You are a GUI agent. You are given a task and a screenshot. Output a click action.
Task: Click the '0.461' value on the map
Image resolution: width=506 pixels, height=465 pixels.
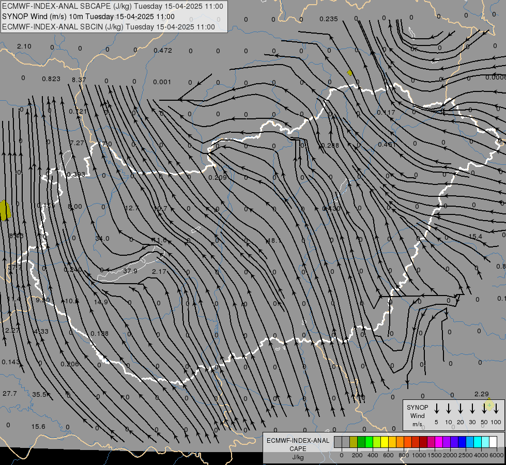pyautogui.click(x=387, y=144)
